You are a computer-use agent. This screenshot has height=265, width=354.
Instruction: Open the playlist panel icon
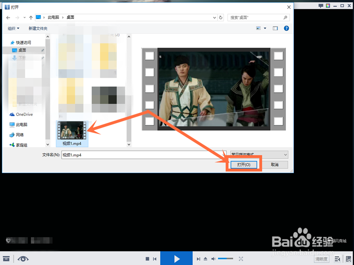pyautogui.click(x=337, y=259)
